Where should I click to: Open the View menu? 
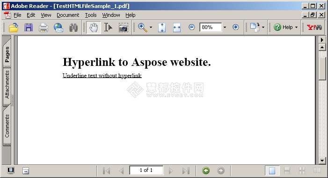(x=46, y=15)
